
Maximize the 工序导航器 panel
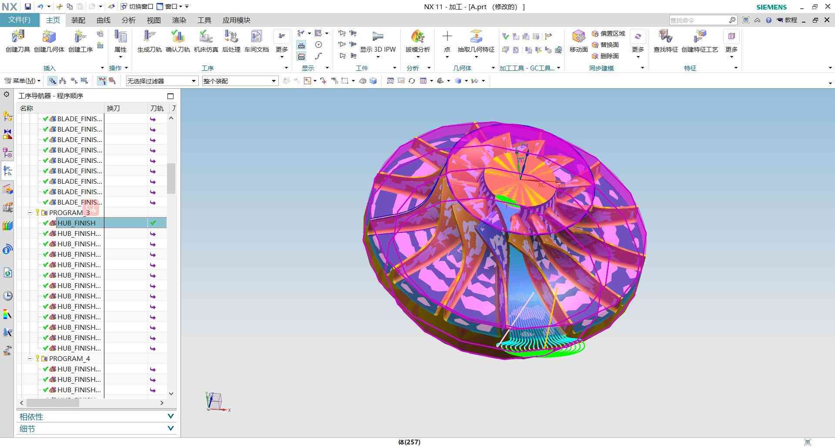click(x=170, y=96)
